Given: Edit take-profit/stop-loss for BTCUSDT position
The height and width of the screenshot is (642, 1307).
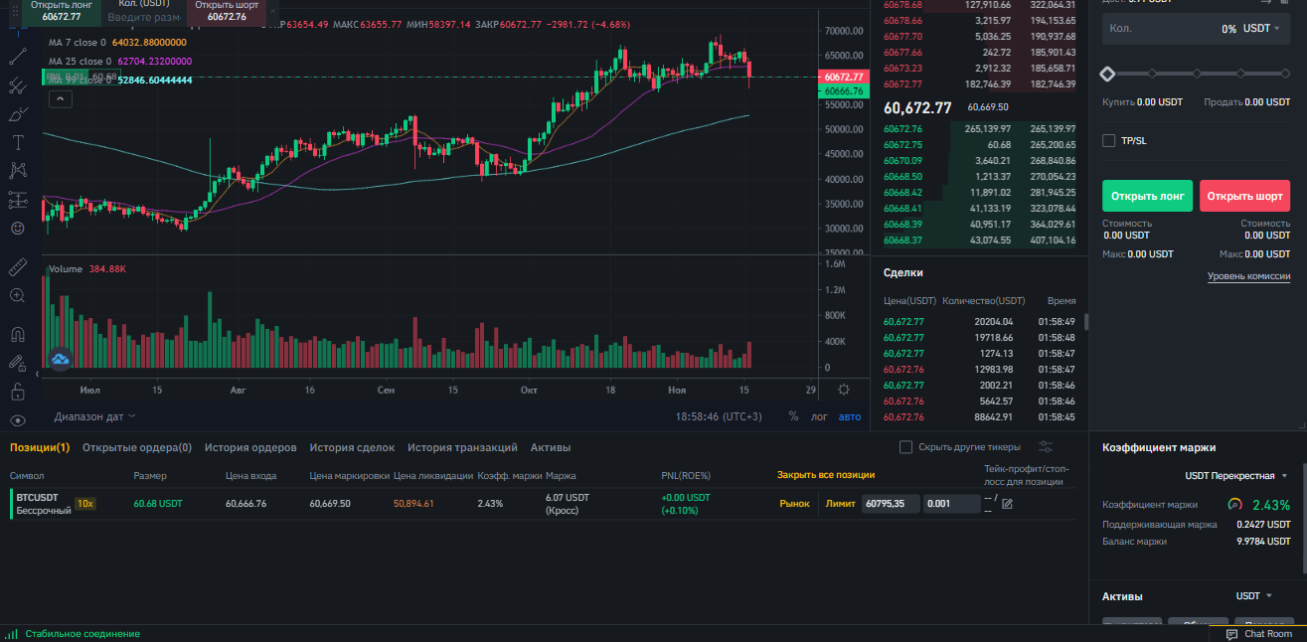Looking at the screenshot, I should click(x=1007, y=504).
